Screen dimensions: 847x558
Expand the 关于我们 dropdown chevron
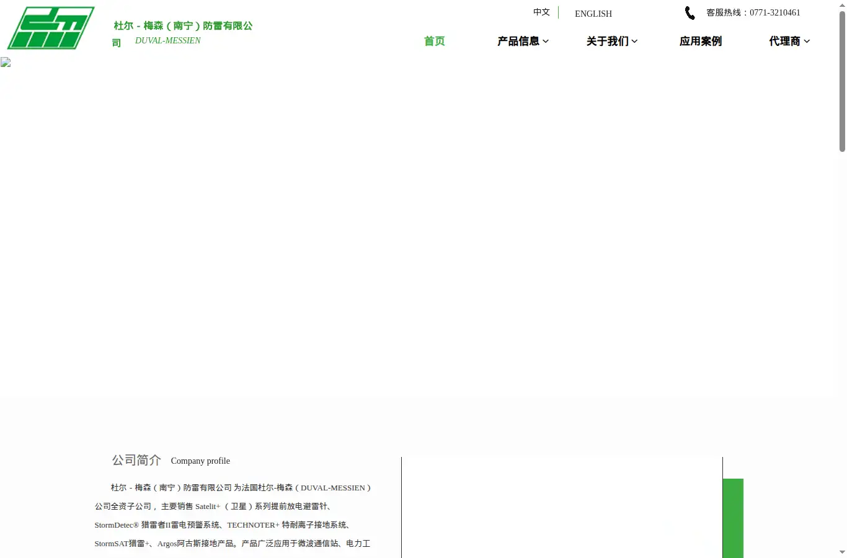point(634,42)
